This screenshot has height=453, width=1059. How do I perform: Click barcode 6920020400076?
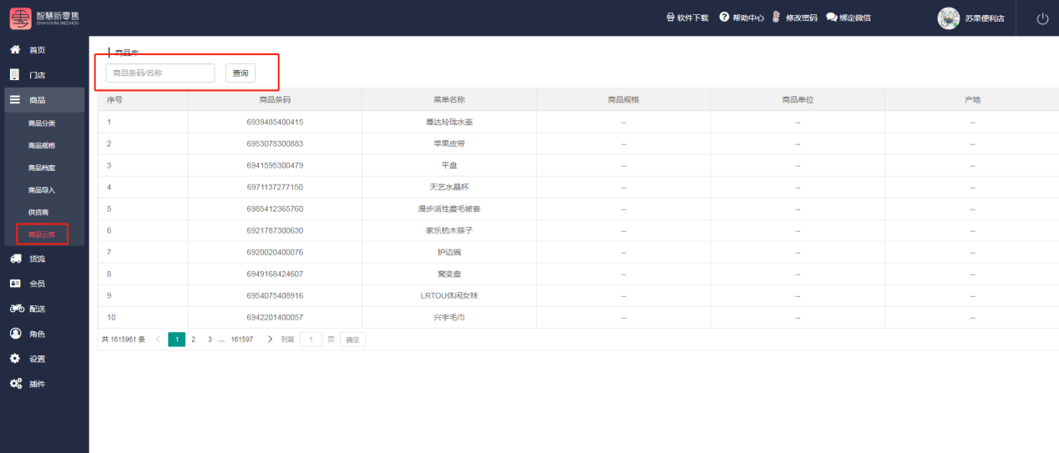[x=275, y=252]
